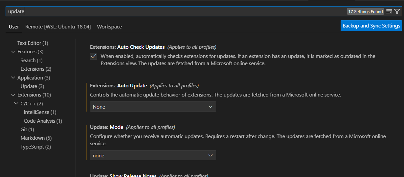
Task: Open the Update Mode dropdown showing none
Action: click(153, 155)
